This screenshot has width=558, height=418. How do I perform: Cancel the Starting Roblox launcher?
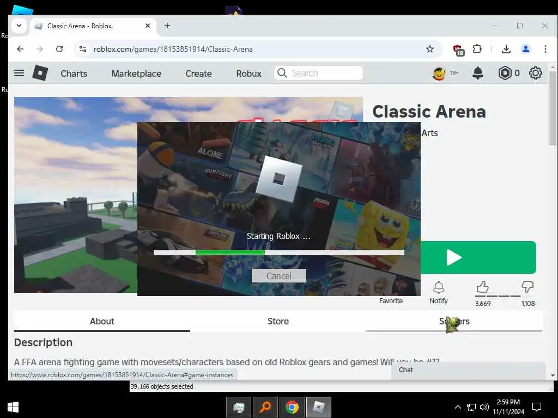278,276
